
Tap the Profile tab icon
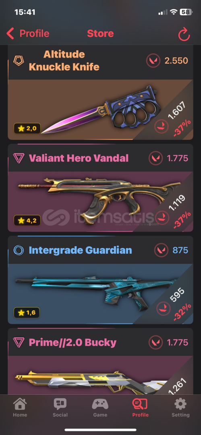point(140,404)
